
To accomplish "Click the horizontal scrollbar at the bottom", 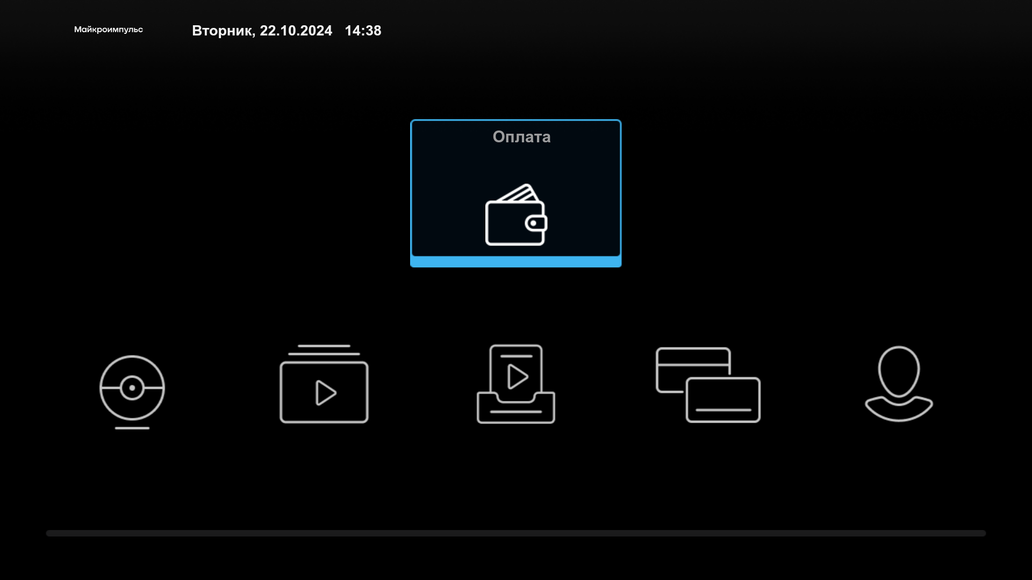I will point(516,533).
